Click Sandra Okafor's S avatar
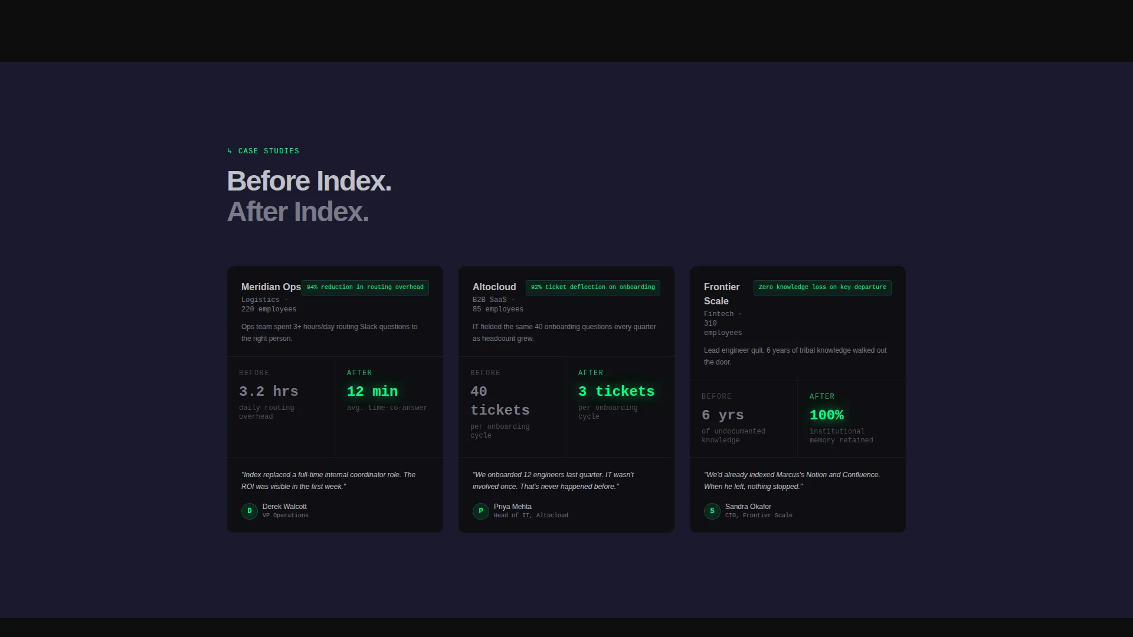The width and height of the screenshot is (1133, 637). (712, 511)
